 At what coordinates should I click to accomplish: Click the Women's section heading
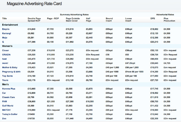point(7,46)
